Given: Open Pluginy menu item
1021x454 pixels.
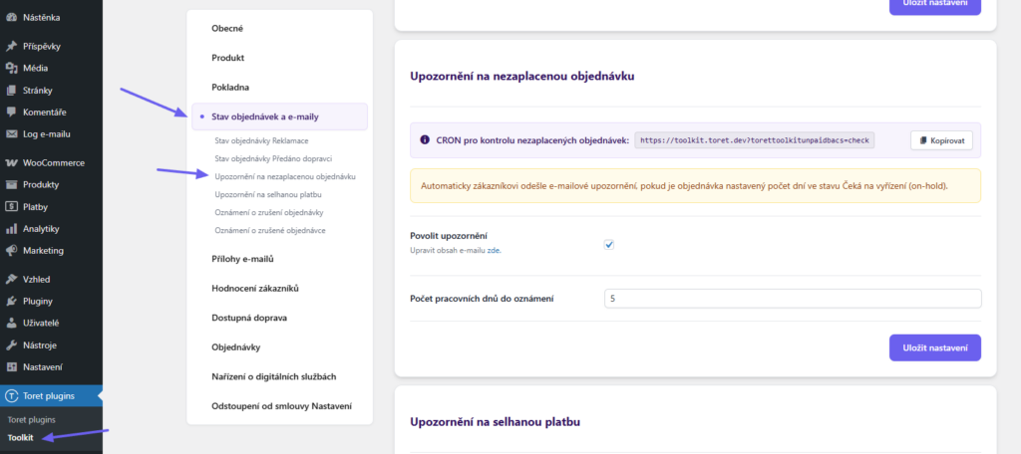Looking at the screenshot, I should [51, 301].
